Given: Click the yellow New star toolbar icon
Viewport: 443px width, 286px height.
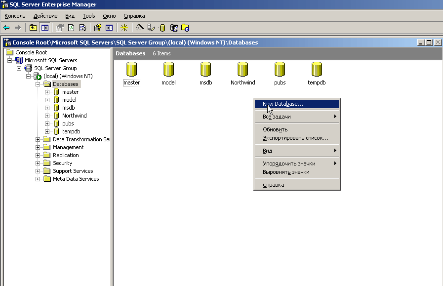Looking at the screenshot, I should [124, 28].
